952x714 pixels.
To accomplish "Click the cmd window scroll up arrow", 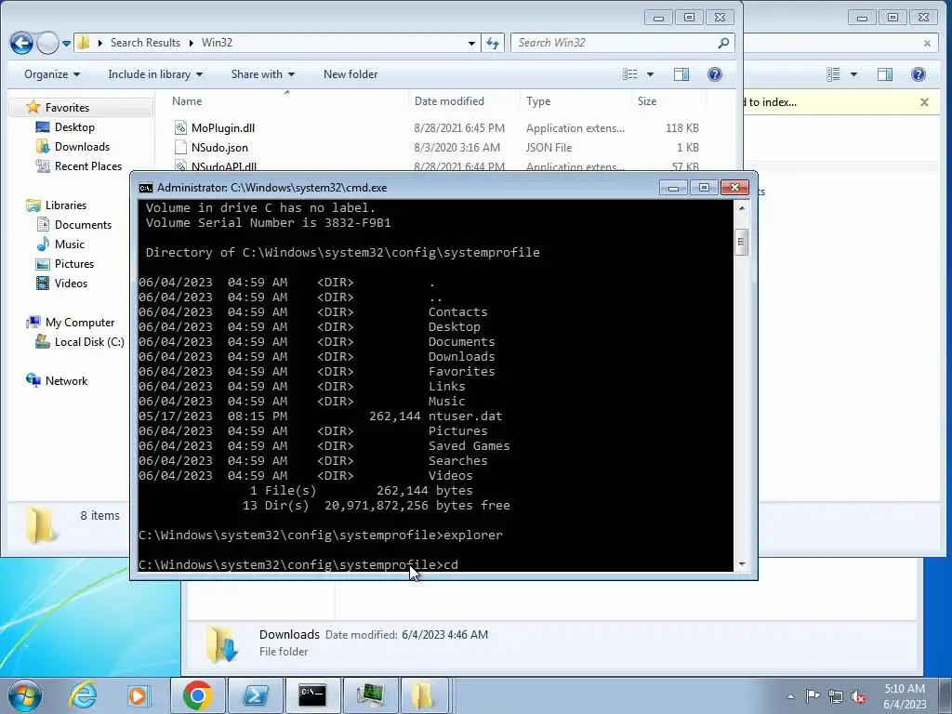I will tap(741, 208).
